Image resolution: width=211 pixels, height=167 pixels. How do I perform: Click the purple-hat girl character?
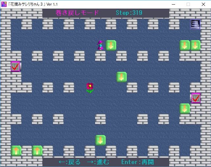(100, 45)
